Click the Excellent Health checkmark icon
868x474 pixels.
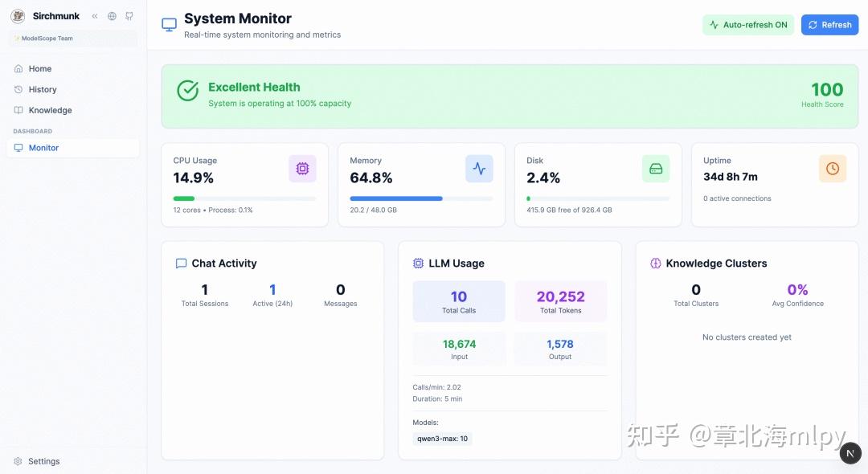[x=187, y=91]
